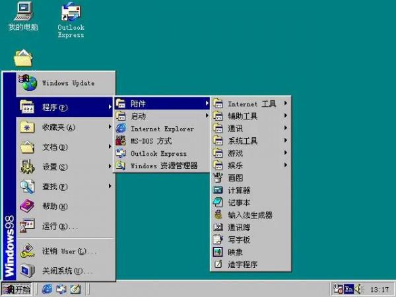Viewport: 396px width, 297px height.
Task: Expand the 通讯 submenu arrow
Action: point(286,128)
